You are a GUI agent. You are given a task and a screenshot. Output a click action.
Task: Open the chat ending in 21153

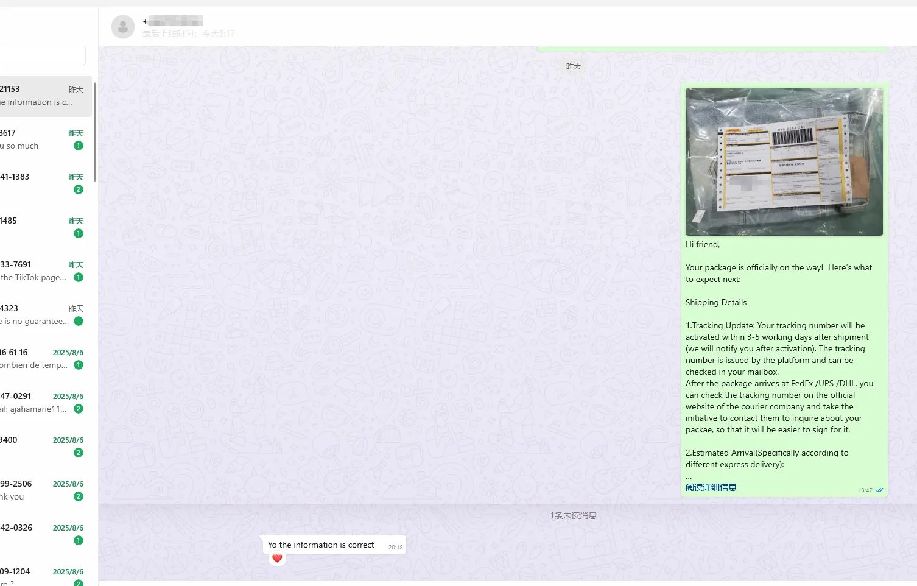(37, 96)
